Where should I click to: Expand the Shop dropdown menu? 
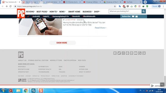click(97, 12)
